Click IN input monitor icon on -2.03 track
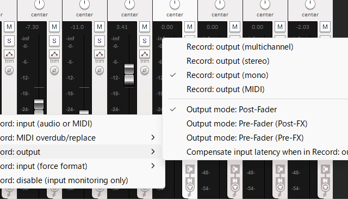348x200 pixels. coord(325,180)
